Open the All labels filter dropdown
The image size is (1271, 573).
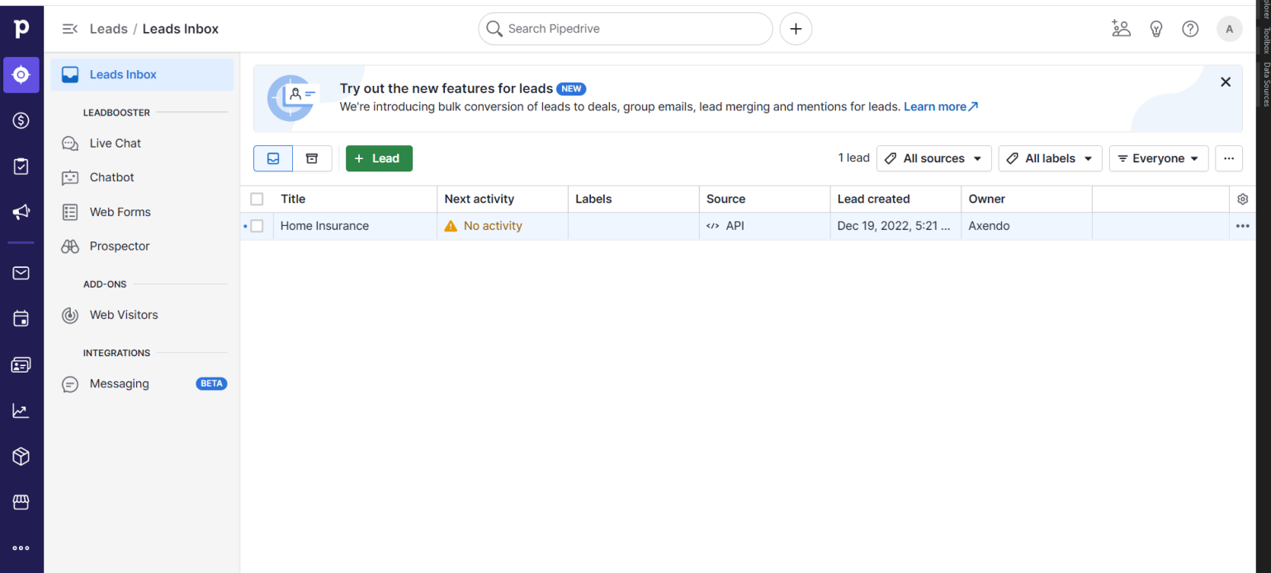[1050, 158]
